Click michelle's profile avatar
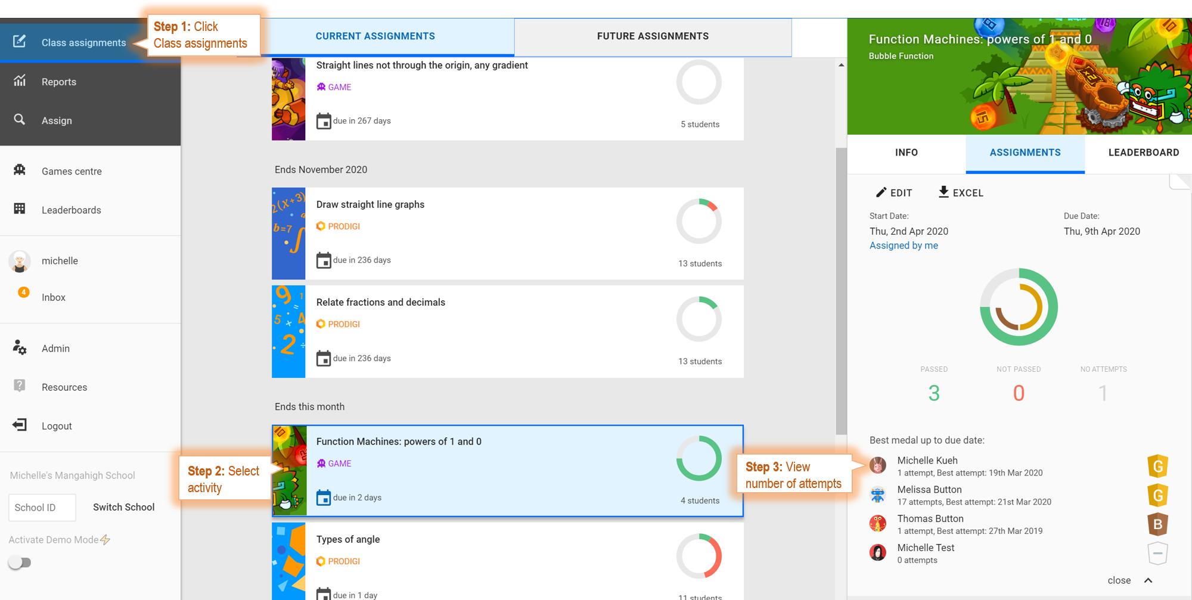Viewport: 1192px width, 600px height. pyautogui.click(x=20, y=261)
